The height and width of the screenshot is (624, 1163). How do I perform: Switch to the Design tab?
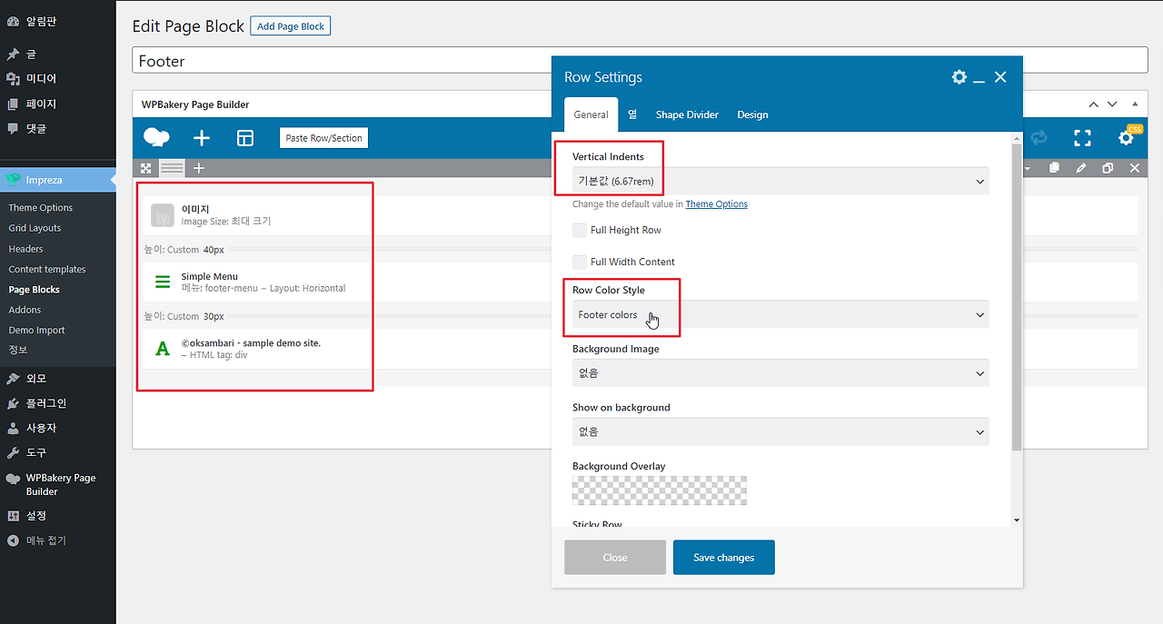(752, 114)
